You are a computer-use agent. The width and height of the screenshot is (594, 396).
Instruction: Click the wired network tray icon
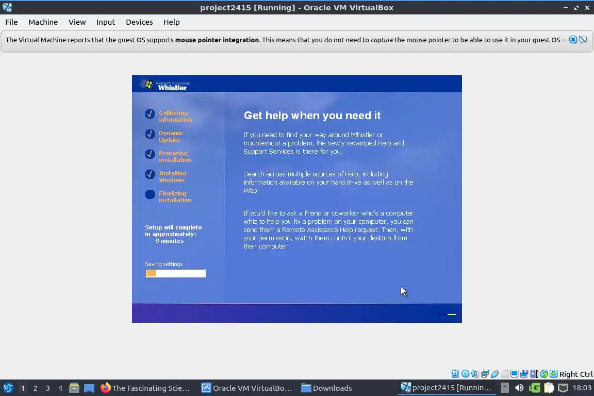563,388
